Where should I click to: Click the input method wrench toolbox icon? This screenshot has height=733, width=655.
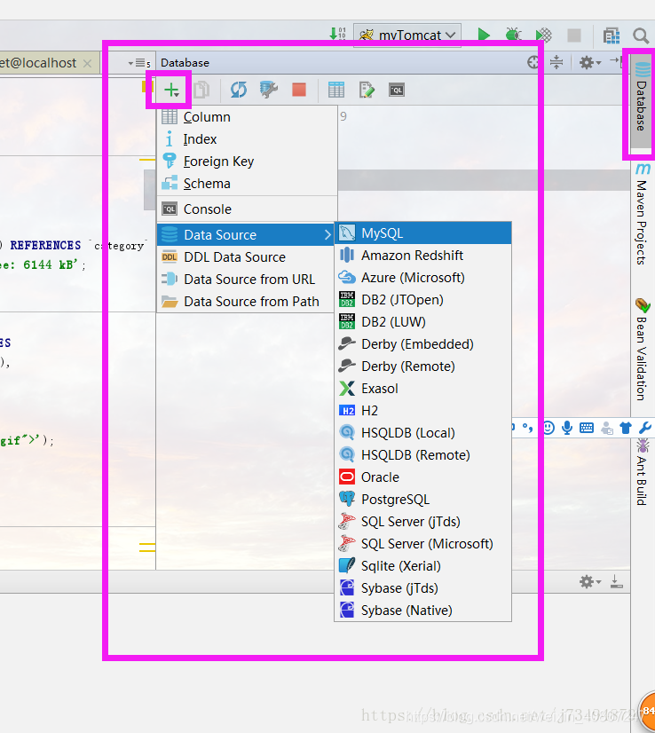coord(644,427)
